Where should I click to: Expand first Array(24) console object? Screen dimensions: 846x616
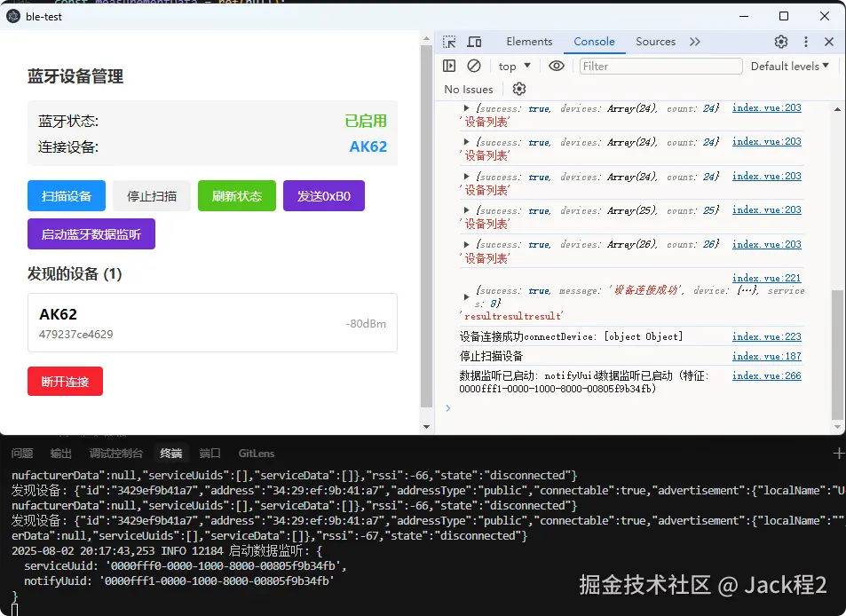[466, 108]
